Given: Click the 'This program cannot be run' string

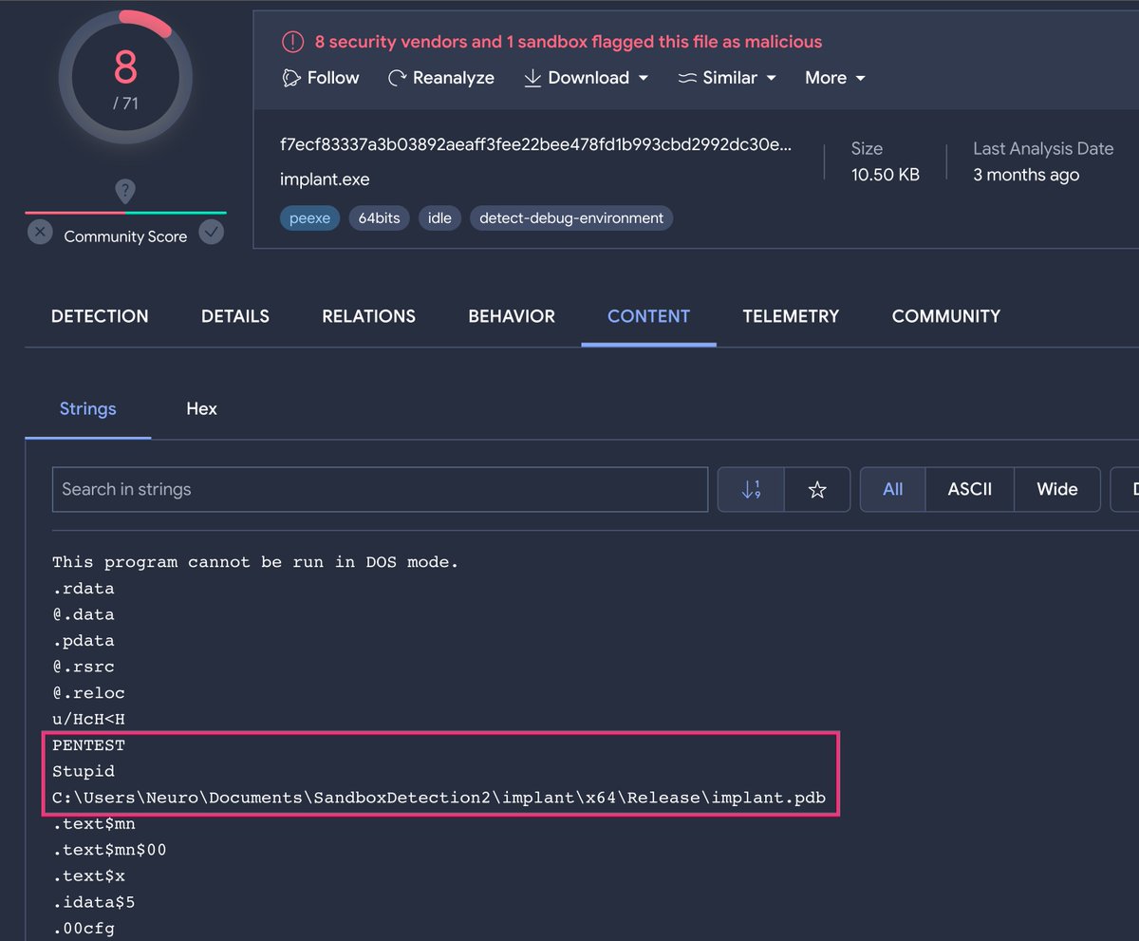Looking at the screenshot, I should (x=255, y=562).
